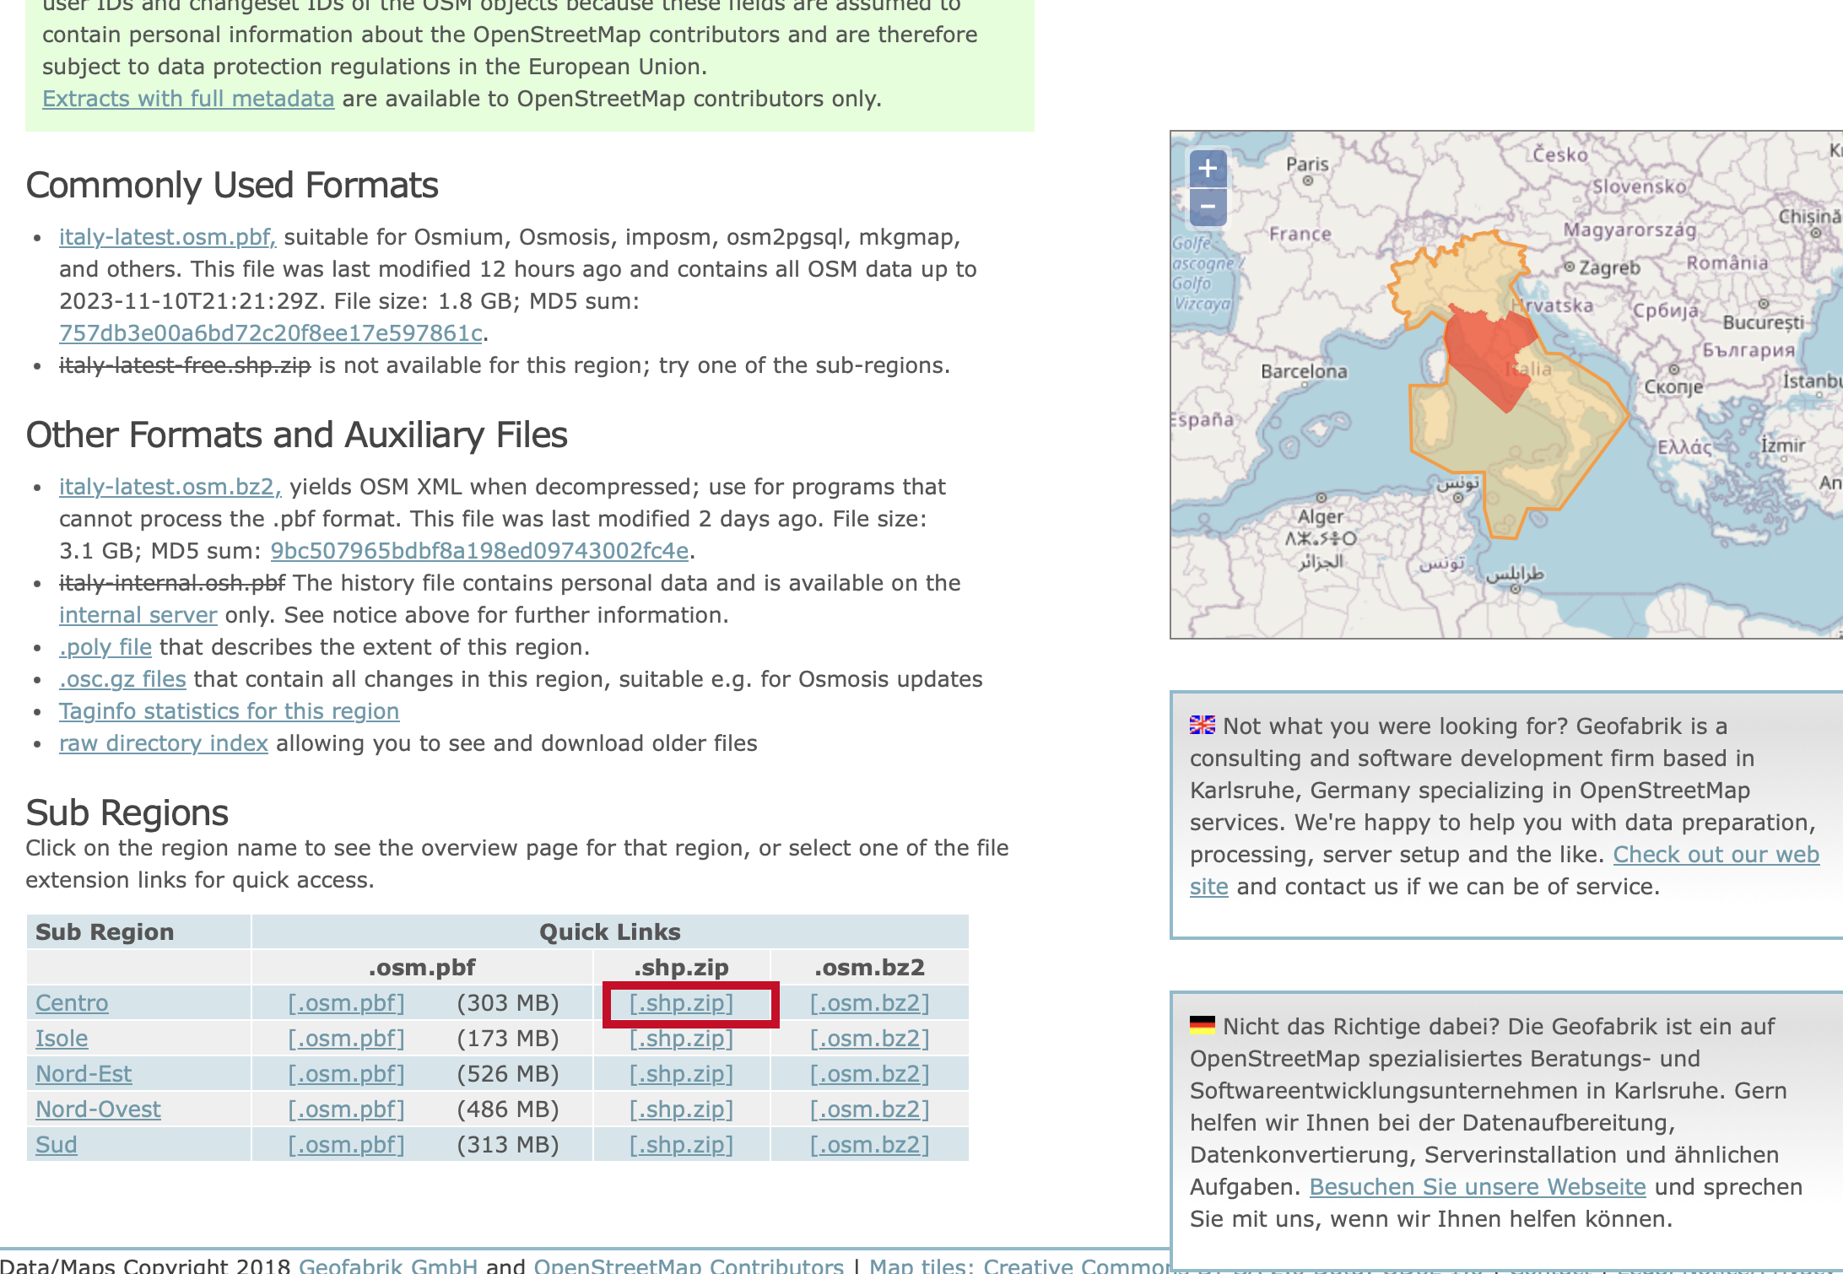Open Geofabrik GmbH footer link

(387, 1266)
